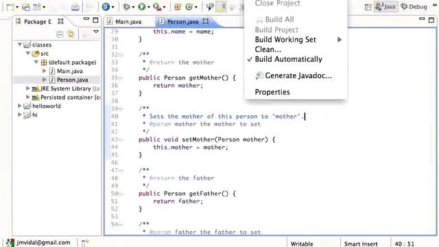The image size is (439, 247).
Task: Fold the getFather method at line 50
Action: pos(121,193)
